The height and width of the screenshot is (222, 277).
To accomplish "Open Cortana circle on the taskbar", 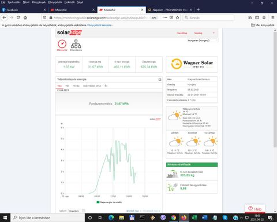I will [90, 218].
